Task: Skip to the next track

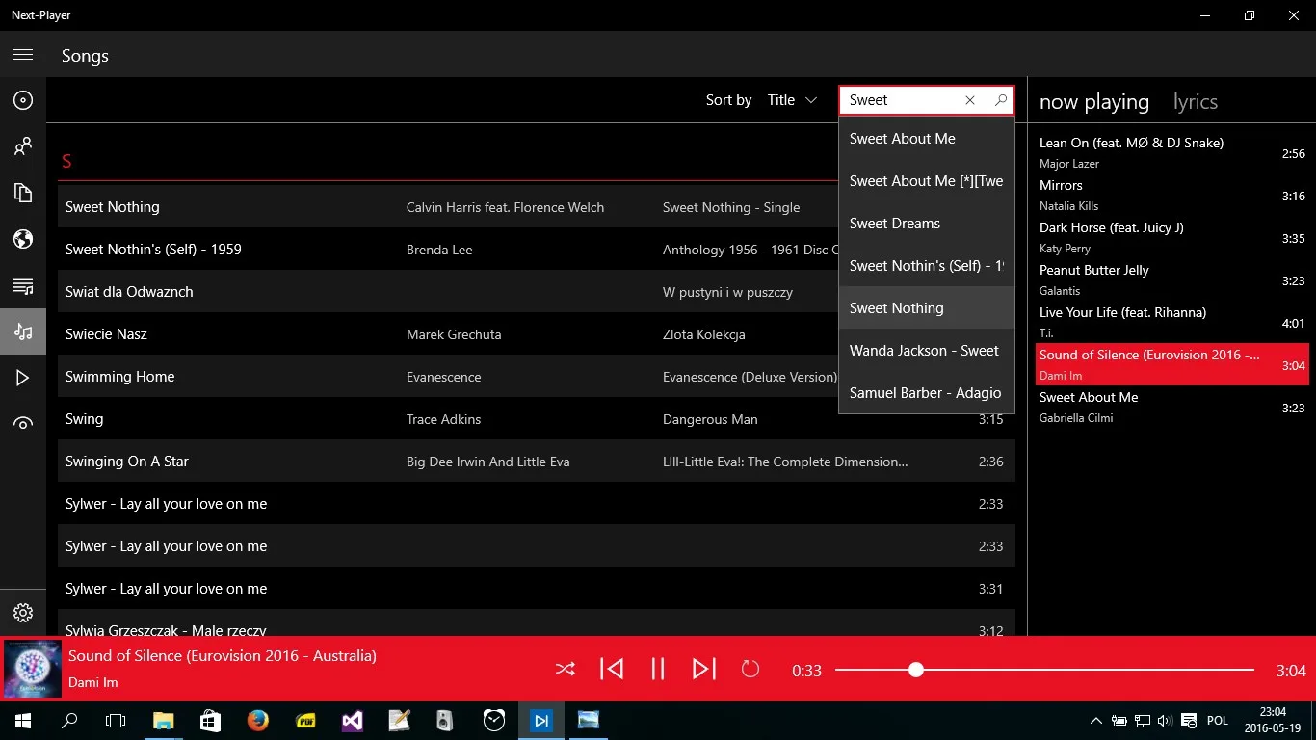Action: pyautogui.click(x=704, y=669)
